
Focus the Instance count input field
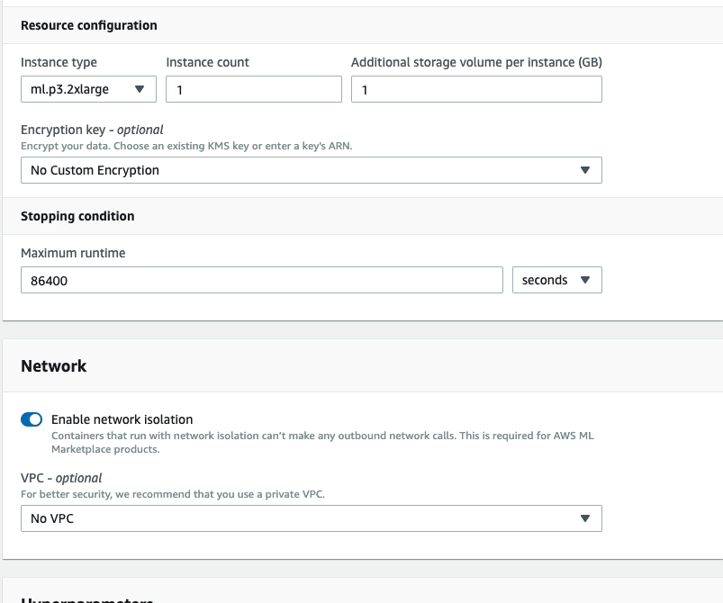coord(253,89)
